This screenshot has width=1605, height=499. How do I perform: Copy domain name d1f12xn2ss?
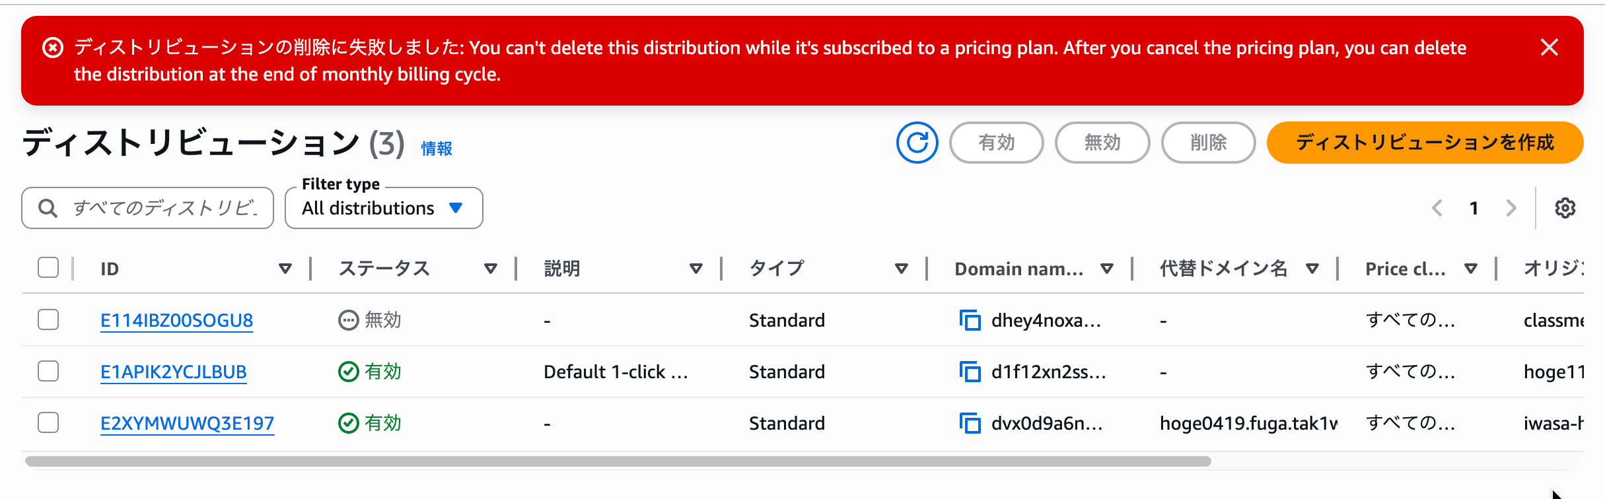tap(970, 372)
